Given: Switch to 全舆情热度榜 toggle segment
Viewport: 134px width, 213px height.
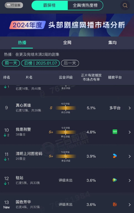Looking at the screenshot, I should pos(85,5).
